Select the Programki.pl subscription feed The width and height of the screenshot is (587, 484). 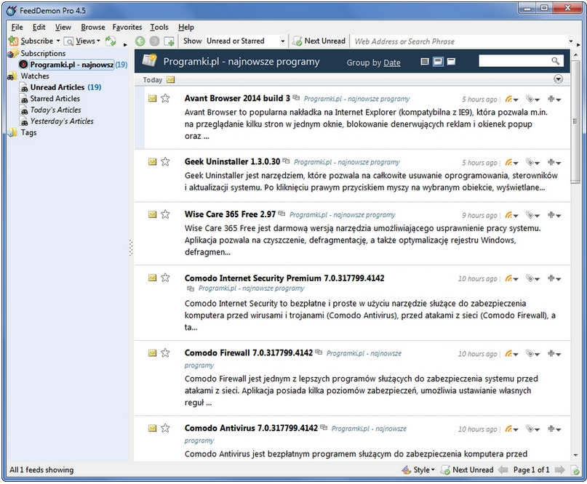[x=73, y=65]
